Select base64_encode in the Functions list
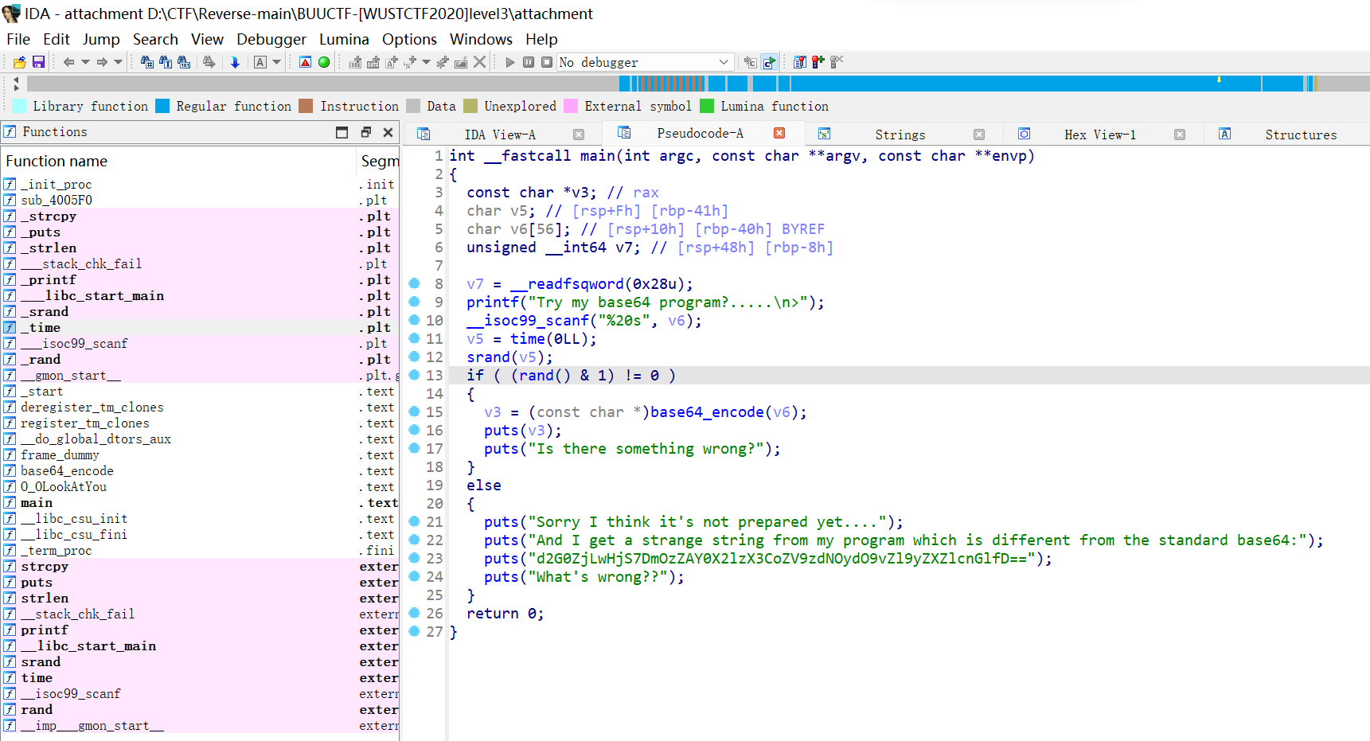1370x741 pixels. pos(67,470)
